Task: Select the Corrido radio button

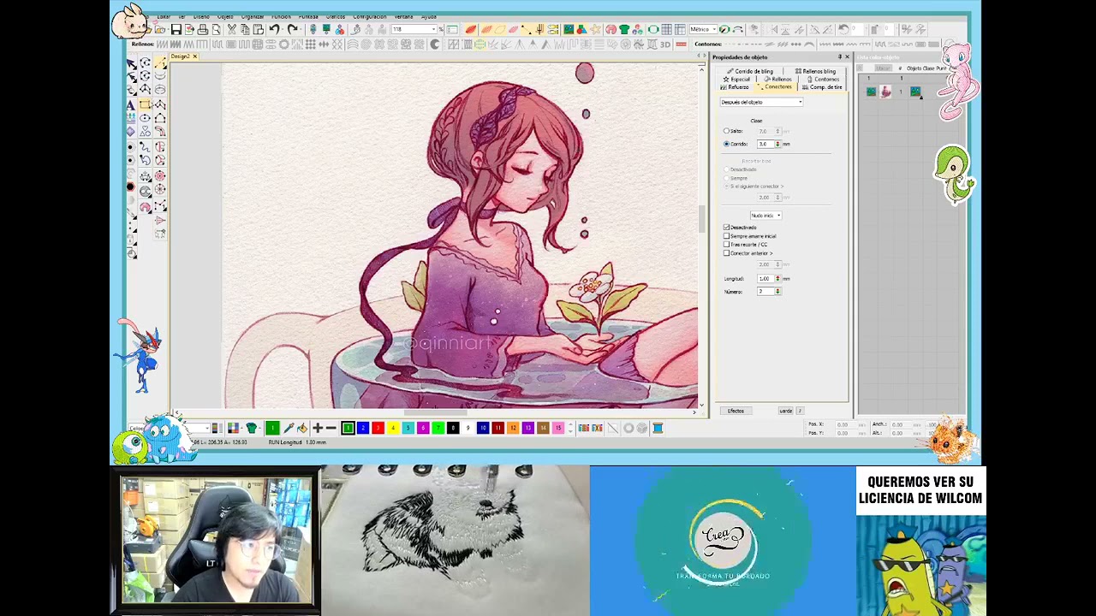Action: tap(727, 144)
